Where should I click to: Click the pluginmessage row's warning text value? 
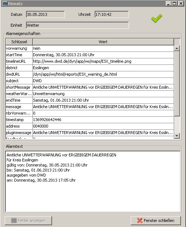(x=103, y=133)
